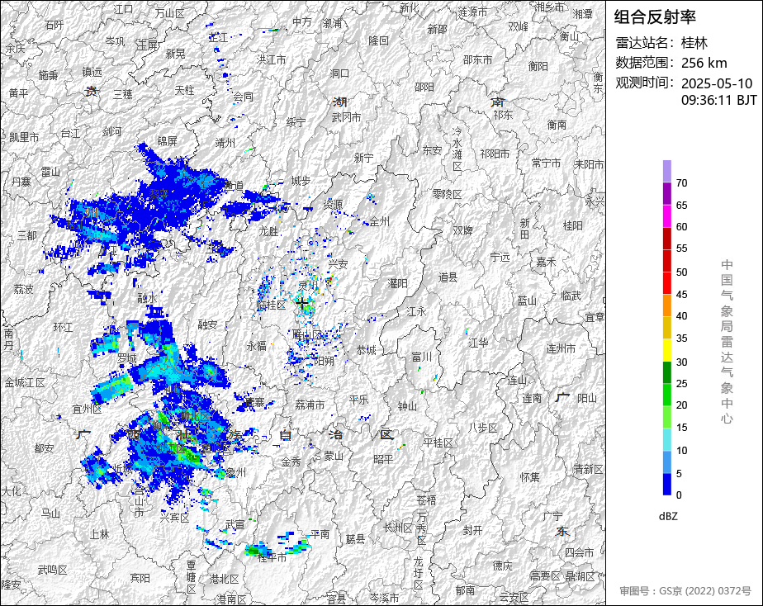Click the legend value 70
This screenshot has height=606, width=763.
click(x=682, y=182)
